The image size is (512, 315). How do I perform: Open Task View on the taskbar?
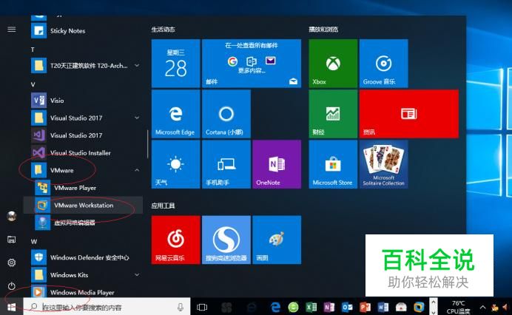(202, 307)
